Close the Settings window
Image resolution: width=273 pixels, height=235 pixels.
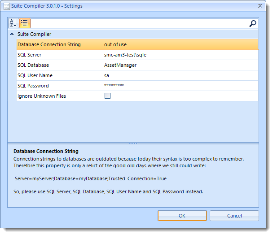pyautogui.click(x=260, y=6)
